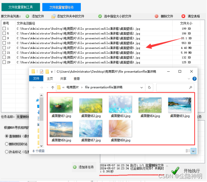Switch Explorer to large thumbnails view icon
The image size is (207, 182).
(x=193, y=151)
